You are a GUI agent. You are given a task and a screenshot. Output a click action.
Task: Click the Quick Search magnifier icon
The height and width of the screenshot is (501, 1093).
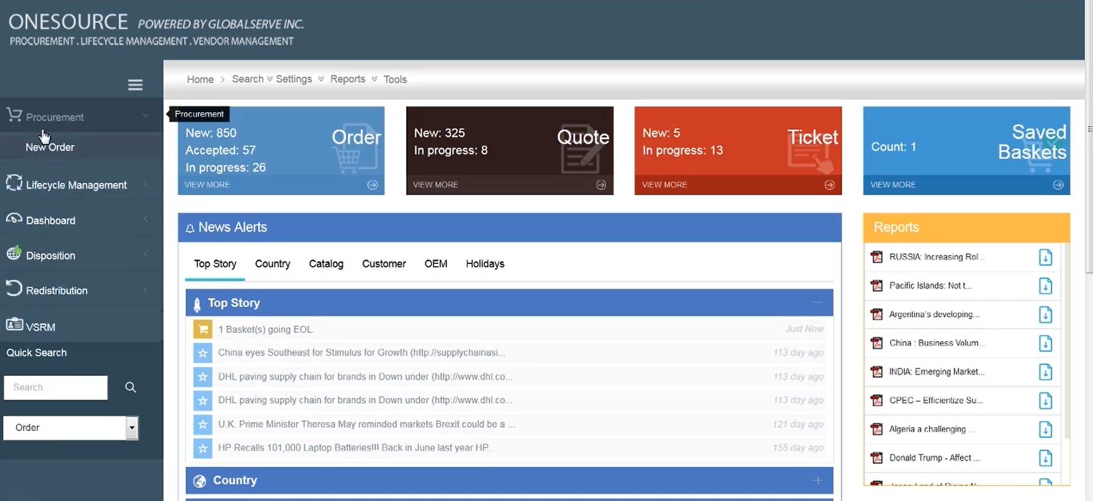pyautogui.click(x=131, y=387)
